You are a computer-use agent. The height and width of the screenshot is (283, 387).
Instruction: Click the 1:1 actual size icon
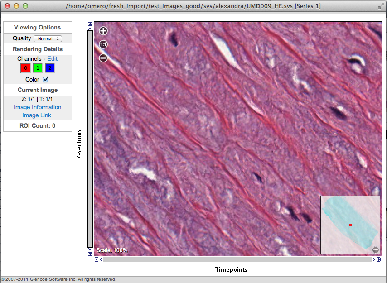tap(103, 44)
